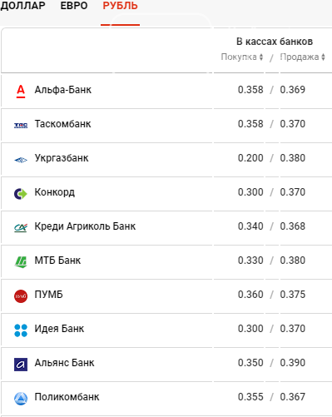Switch to the ЕВРО tab
The height and width of the screenshot is (417, 332).
[74, 6]
